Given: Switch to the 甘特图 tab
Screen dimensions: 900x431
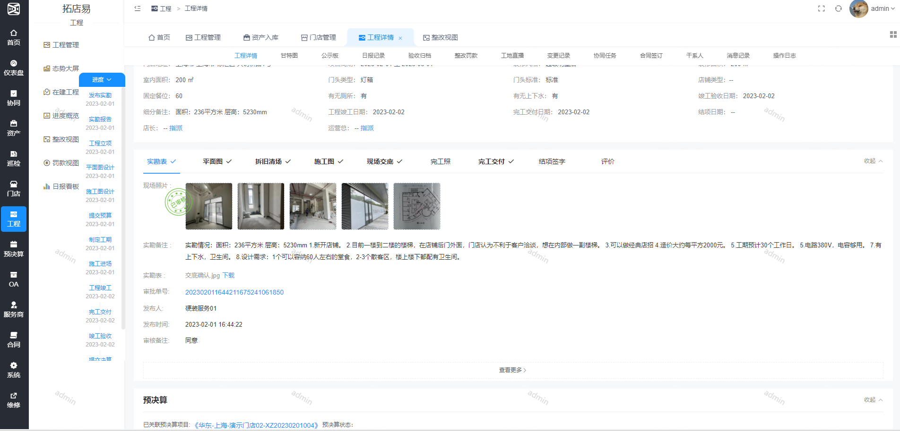Looking at the screenshot, I should pyautogui.click(x=289, y=56).
